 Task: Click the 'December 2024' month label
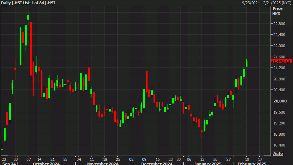[157, 164]
